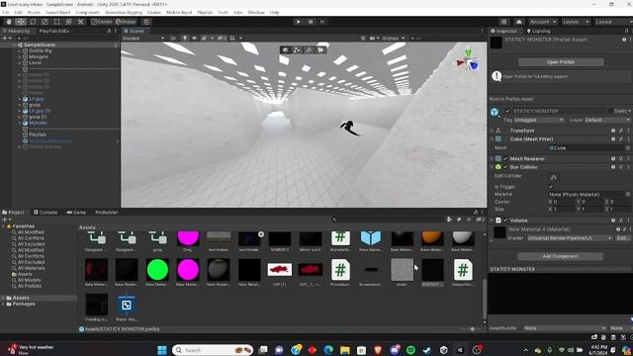Start Play mode
Viewport: 633px width, 356px height.
coord(299,22)
